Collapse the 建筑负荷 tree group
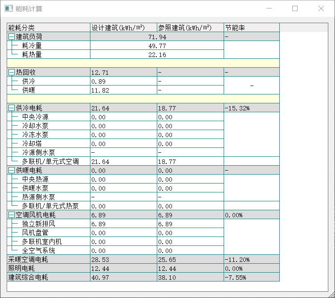Image resolution: width=335 pixels, height=298 pixels. click(12, 37)
